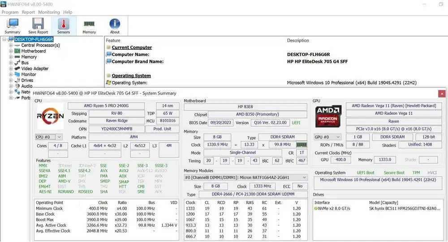Click the memory module icon beside 99.8 MHz
The height and width of the screenshot is (242, 448).
[302, 145]
